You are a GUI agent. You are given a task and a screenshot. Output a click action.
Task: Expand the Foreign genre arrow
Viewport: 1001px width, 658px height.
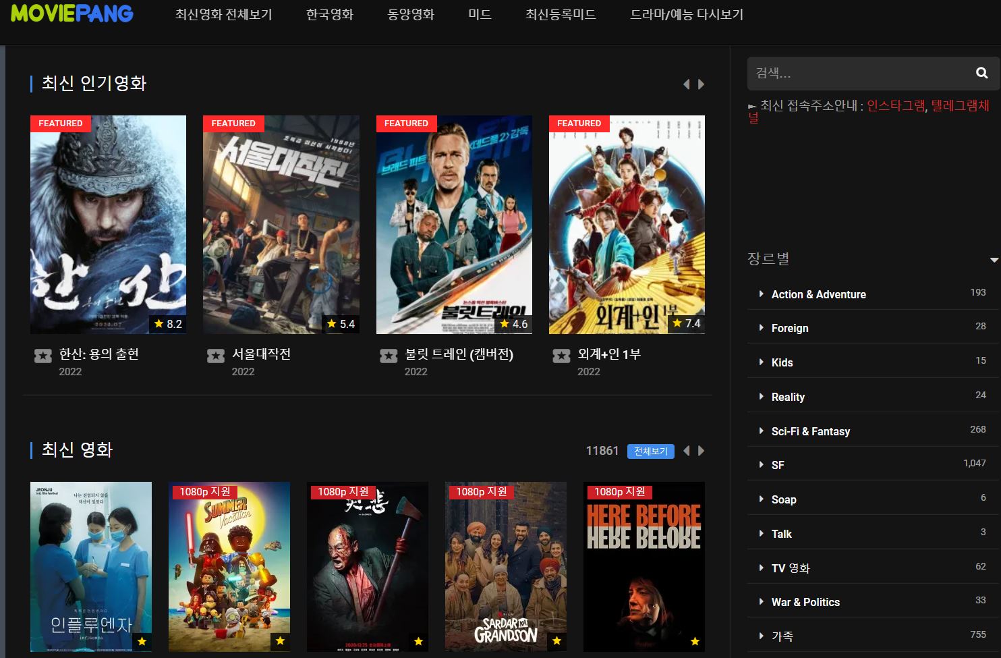coord(761,328)
